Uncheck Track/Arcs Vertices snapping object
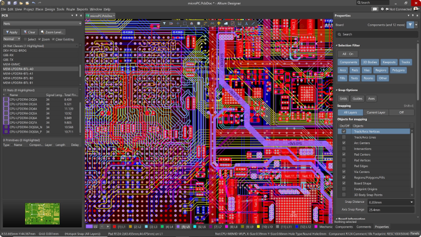This screenshot has width=421, height=237. click(344, 131)
